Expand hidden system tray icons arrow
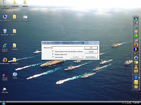141x105 pixels. (123, 103)
